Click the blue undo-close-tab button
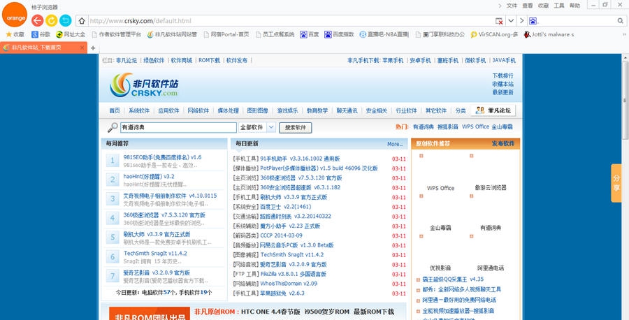This screenshot has height=320, width=629. (66, 20)
